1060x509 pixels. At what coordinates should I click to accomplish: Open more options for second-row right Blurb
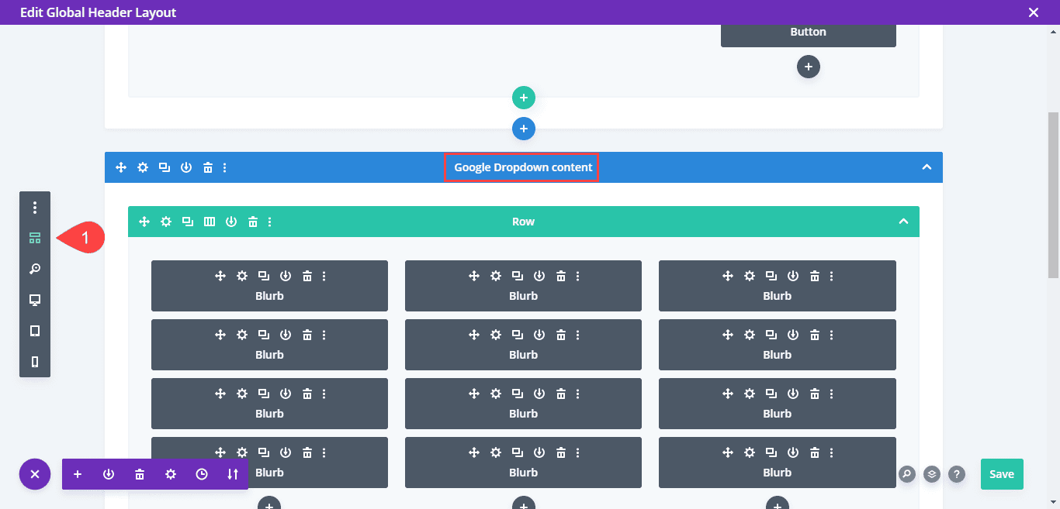[x=832, y=335]
